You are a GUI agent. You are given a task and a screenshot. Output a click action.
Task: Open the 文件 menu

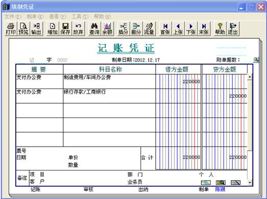(13, 16)
